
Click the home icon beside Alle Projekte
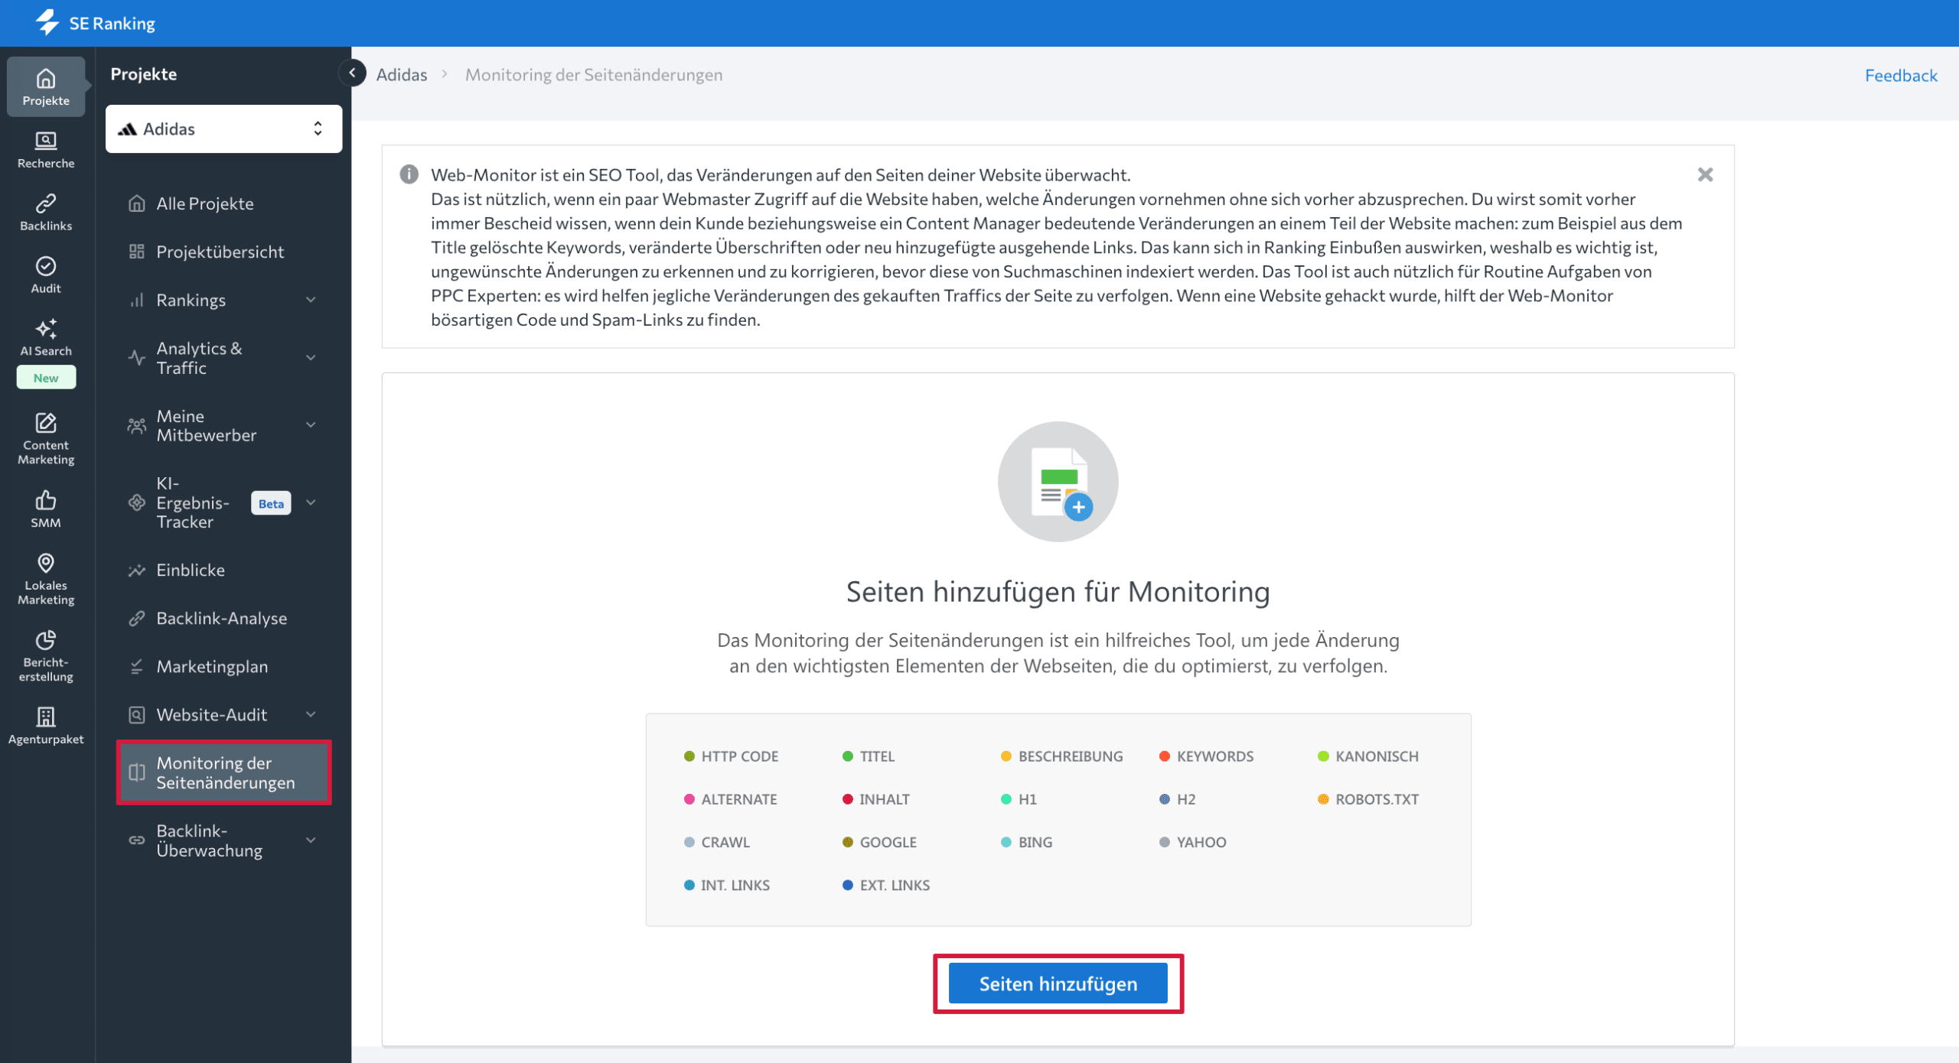[x=137, y=203]
